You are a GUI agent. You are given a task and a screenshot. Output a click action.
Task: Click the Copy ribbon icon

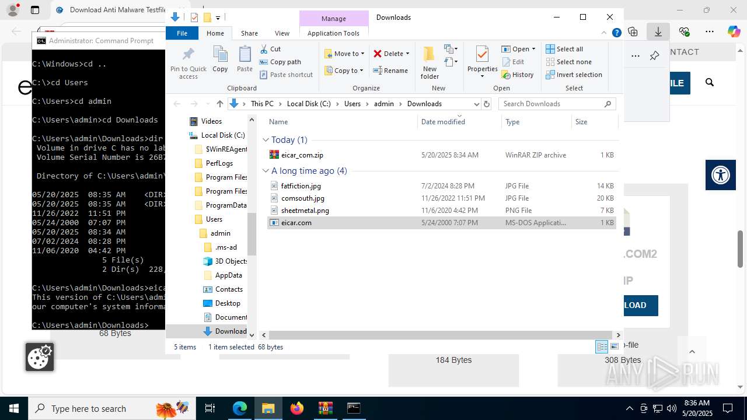220,60
